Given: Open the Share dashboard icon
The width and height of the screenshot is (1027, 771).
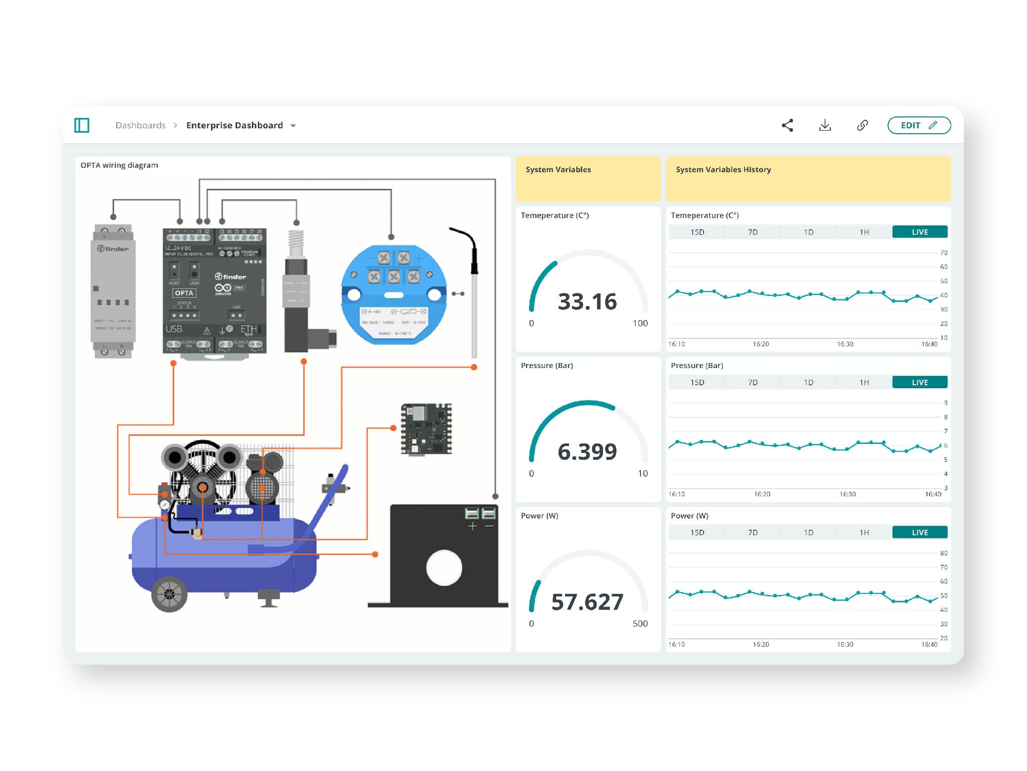Looking at the screenshot, I should coord(788,125).
